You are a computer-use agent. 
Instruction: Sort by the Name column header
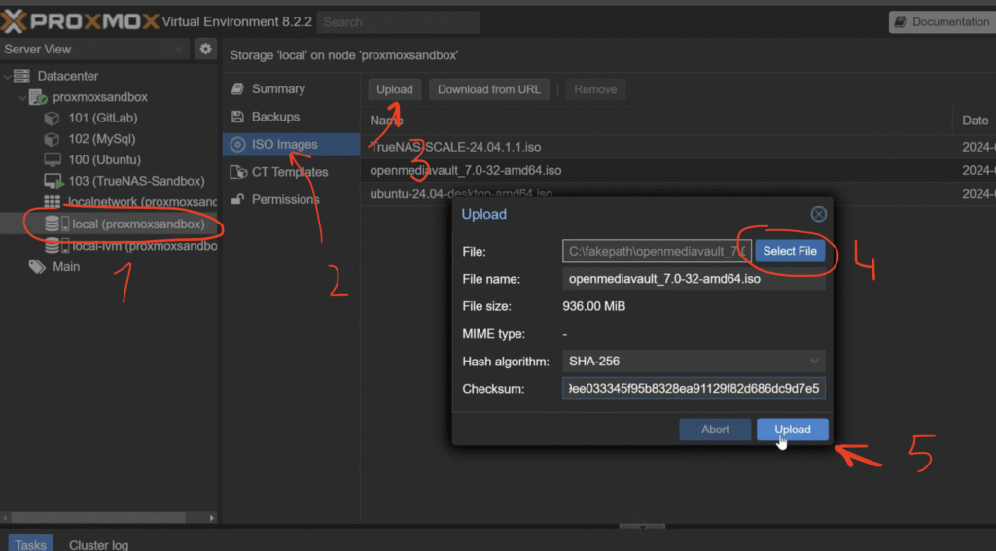[657, 121]
